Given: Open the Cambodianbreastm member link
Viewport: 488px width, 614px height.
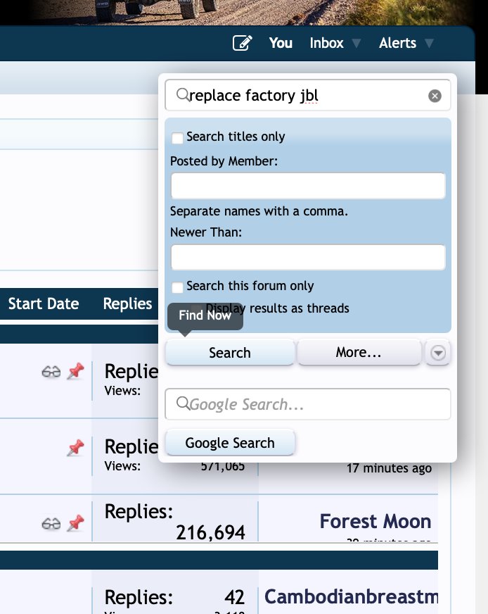Looking at the screenshot, I should [351, 596].
